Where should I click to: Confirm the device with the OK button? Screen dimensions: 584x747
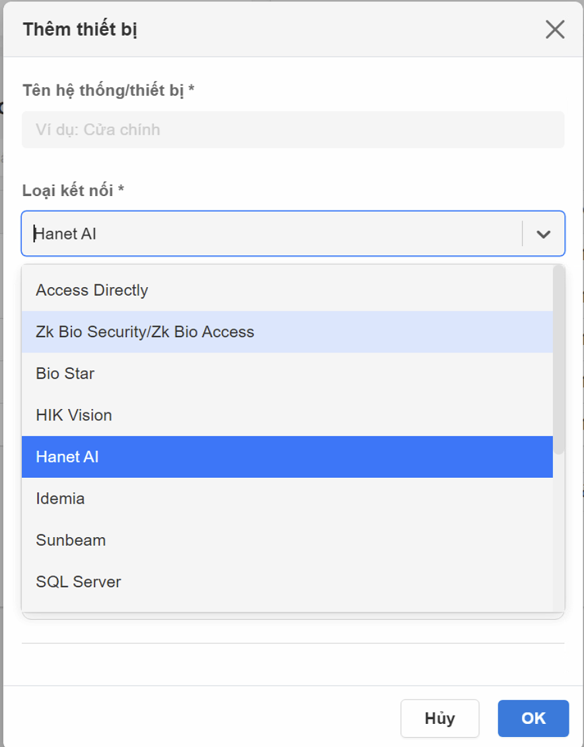tap(532, 718)
